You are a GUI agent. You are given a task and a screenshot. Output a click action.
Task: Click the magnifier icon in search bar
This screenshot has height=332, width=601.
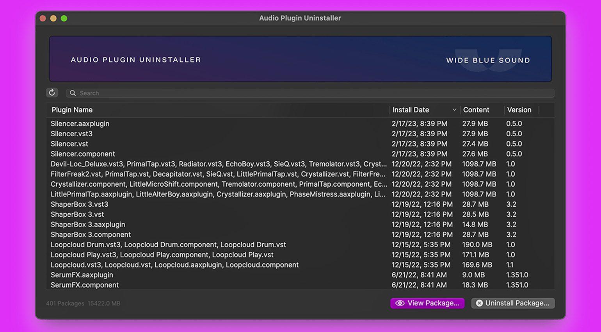tap(73, 93)
